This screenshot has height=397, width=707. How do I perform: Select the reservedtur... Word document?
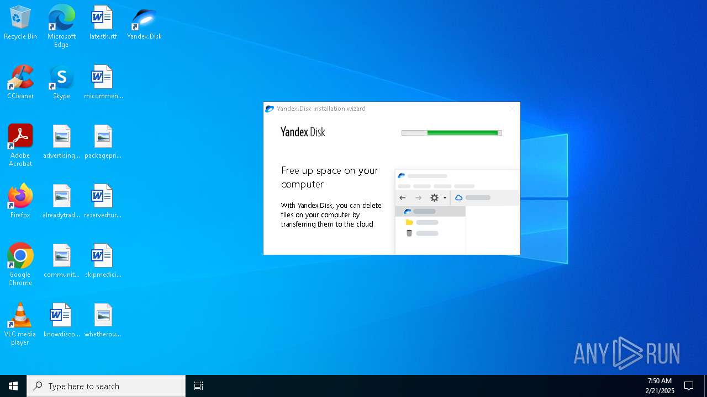[x=103, y=202]
